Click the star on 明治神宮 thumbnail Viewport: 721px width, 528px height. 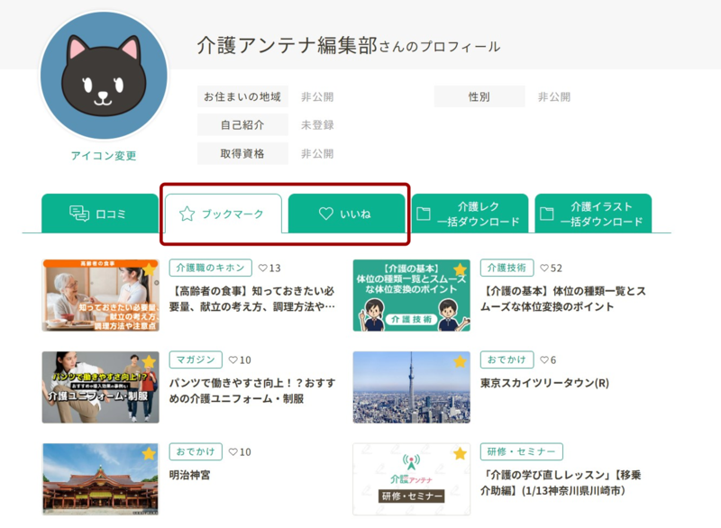[150, 453]
